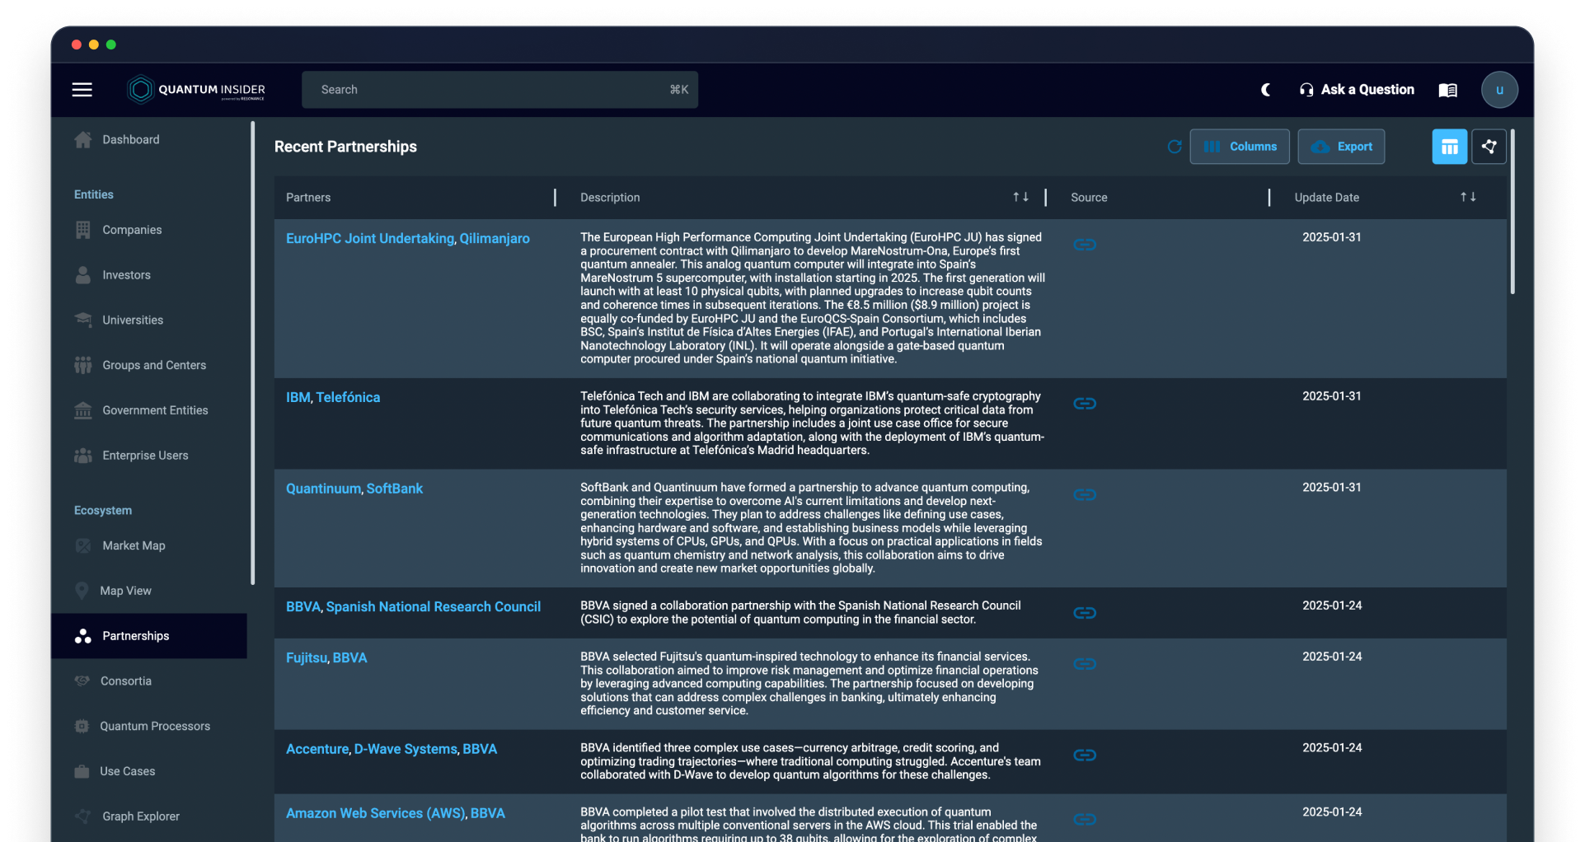The image size is (1585, 842).
Task: Open IBM partner link
Action: coord(298,398)
